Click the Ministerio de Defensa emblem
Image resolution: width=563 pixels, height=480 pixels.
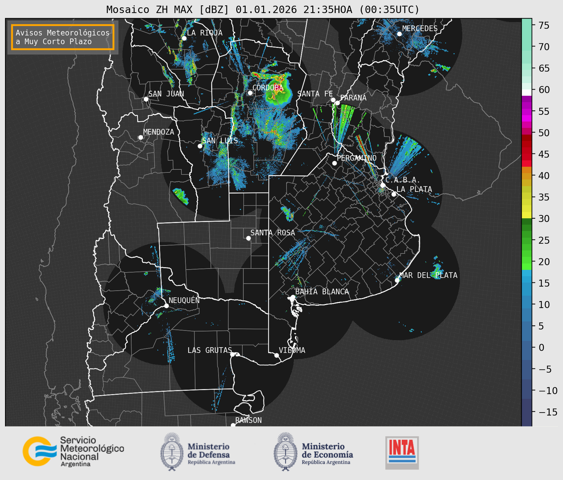172,452
